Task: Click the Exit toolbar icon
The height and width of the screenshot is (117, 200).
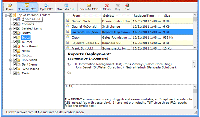Action: (x=127, y=6)
